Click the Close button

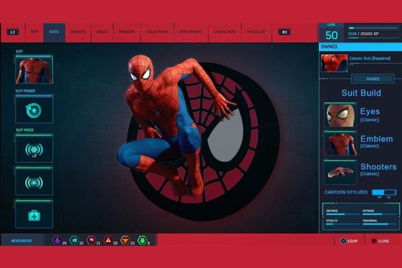point(381,241)
